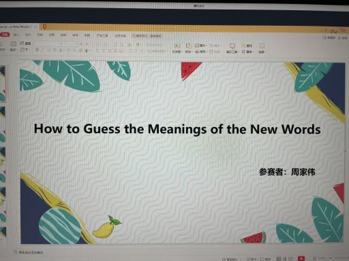Image resolution: width=349 pixels, height=261 pixels.
Task: Click the new slide layout icon
Action: coord(14,43)
